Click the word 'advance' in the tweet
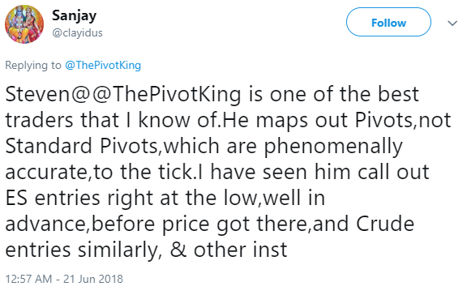The width and height of the screenshot is (467, 295). point(46,224)
